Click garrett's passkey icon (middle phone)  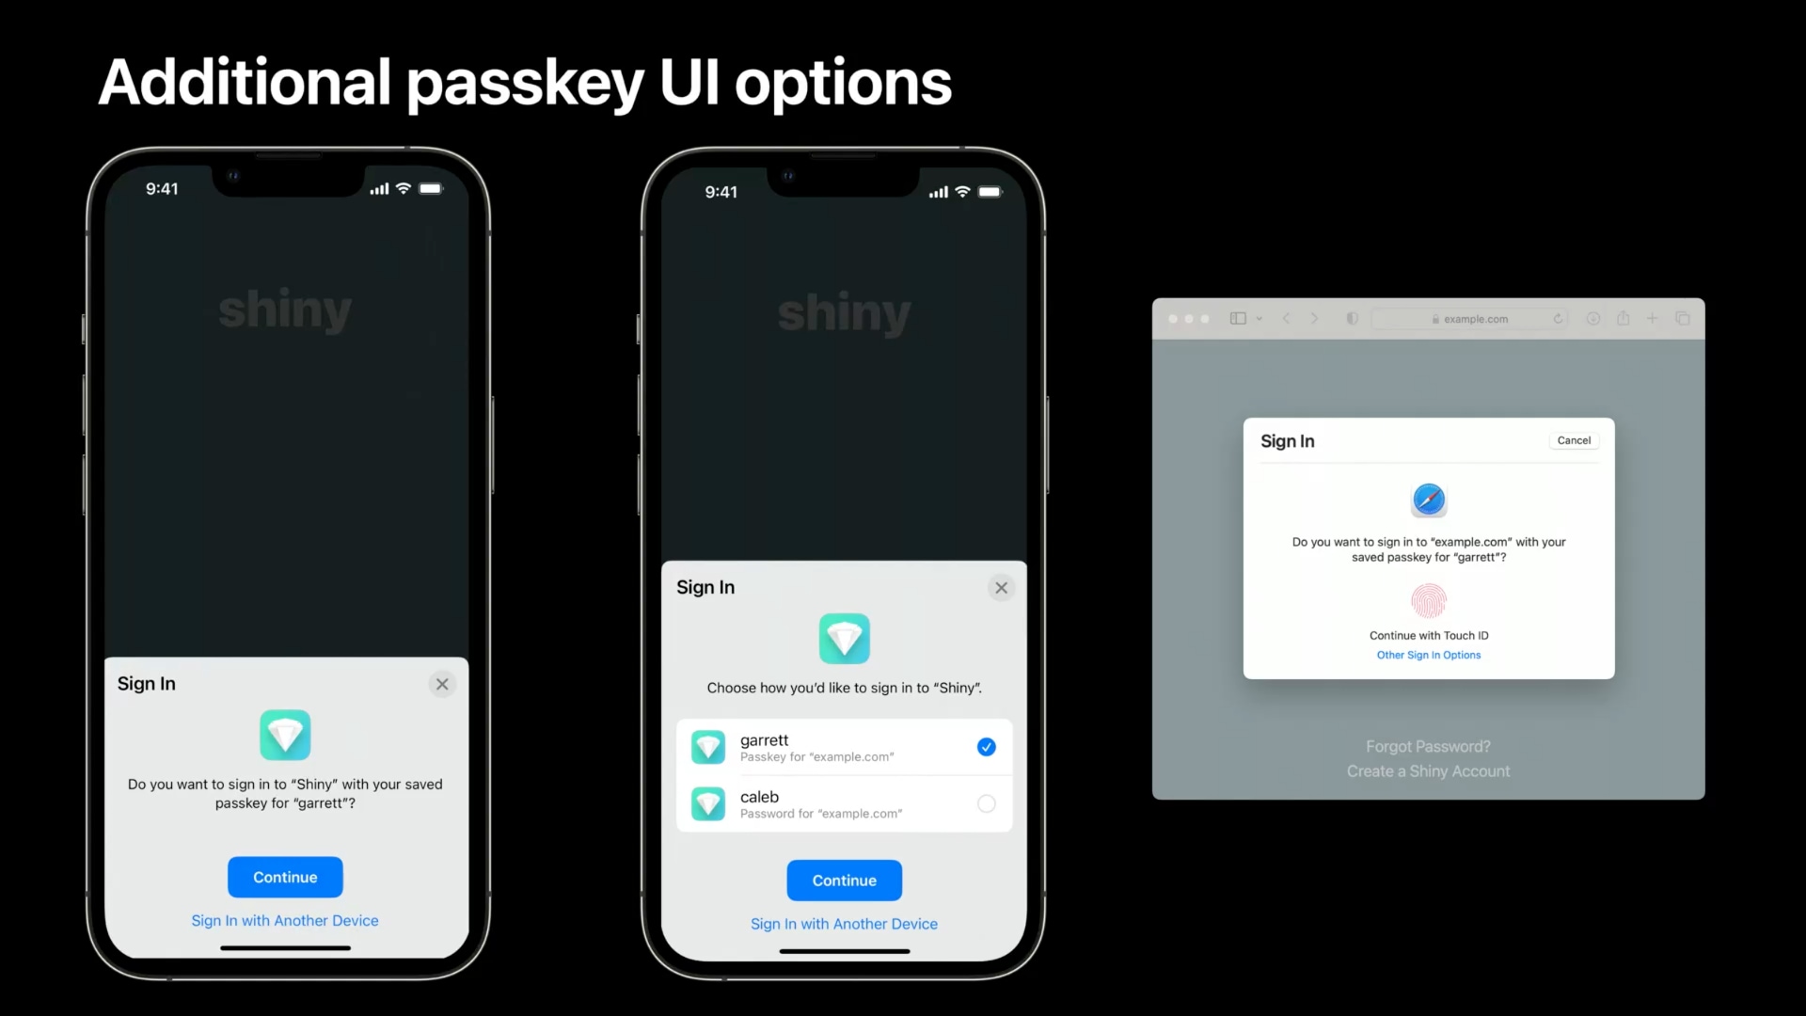(707, 746)
